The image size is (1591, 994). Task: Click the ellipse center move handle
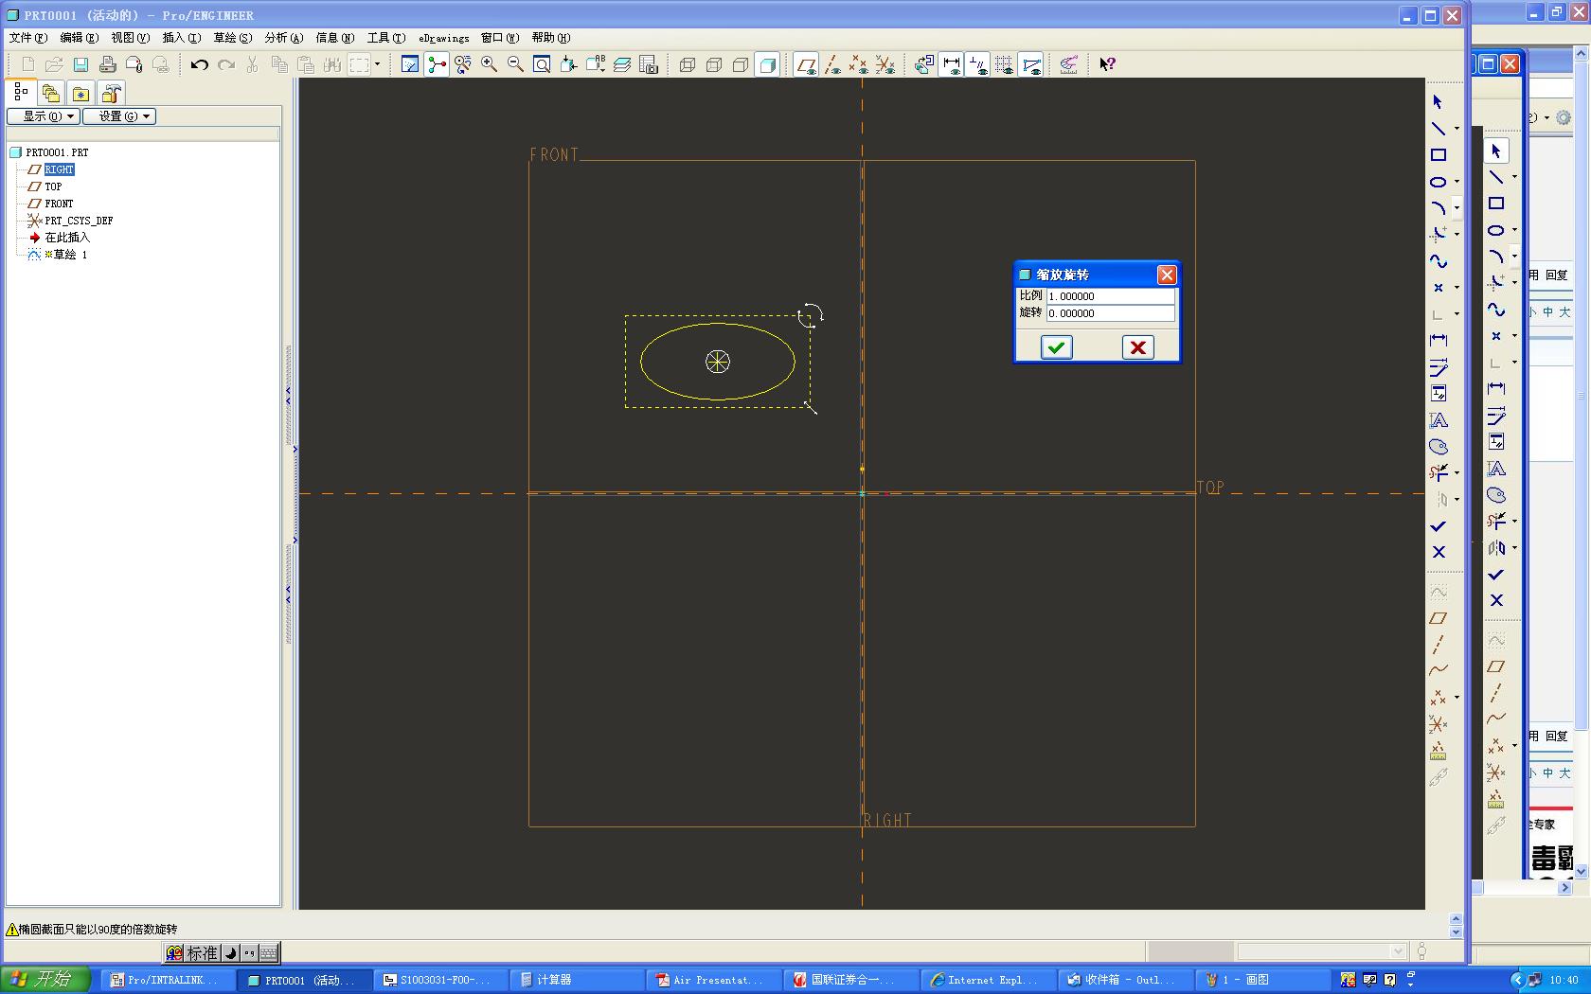pos(718,362)
